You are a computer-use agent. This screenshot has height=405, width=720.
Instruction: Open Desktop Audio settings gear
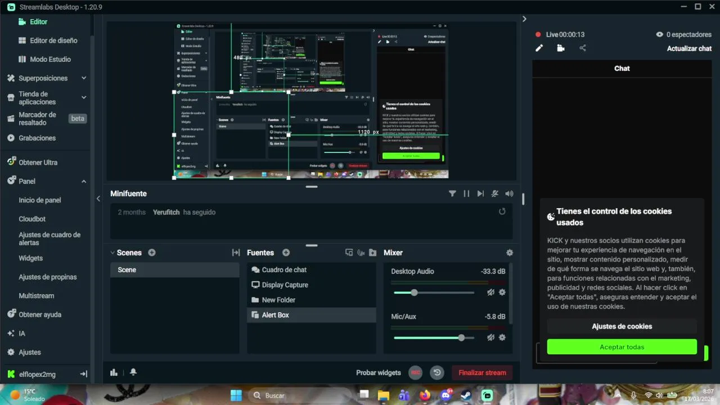point(502,292)
